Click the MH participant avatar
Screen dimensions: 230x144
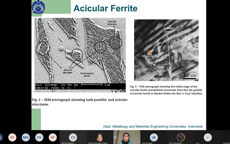(26, 137)
